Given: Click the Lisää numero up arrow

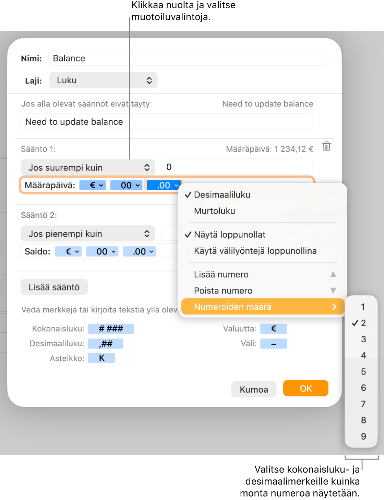Looking at the screenshot, I should [333, 274].
